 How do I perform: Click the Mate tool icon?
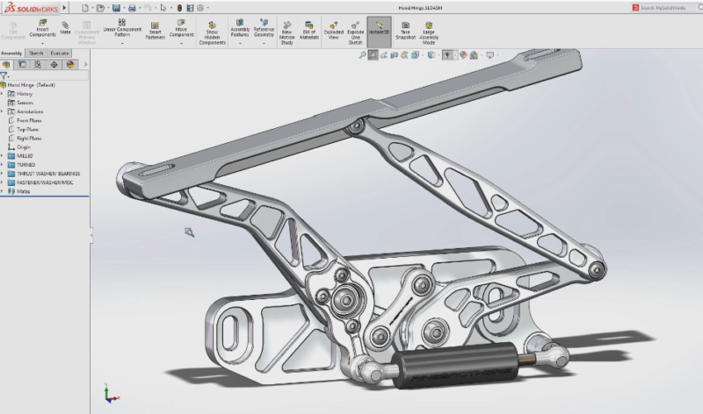pos(65,26)
